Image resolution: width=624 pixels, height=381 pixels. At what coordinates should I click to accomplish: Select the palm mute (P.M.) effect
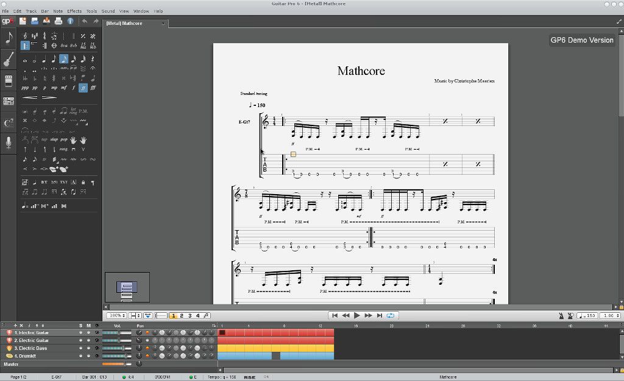[83, 111]
